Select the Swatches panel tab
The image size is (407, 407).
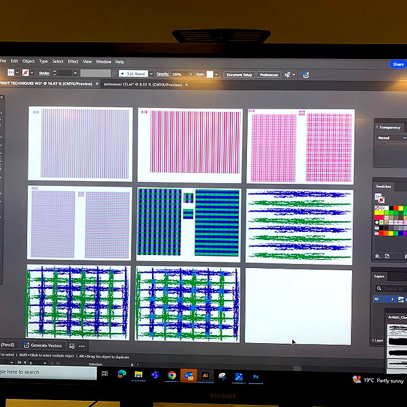coord(383,187)
